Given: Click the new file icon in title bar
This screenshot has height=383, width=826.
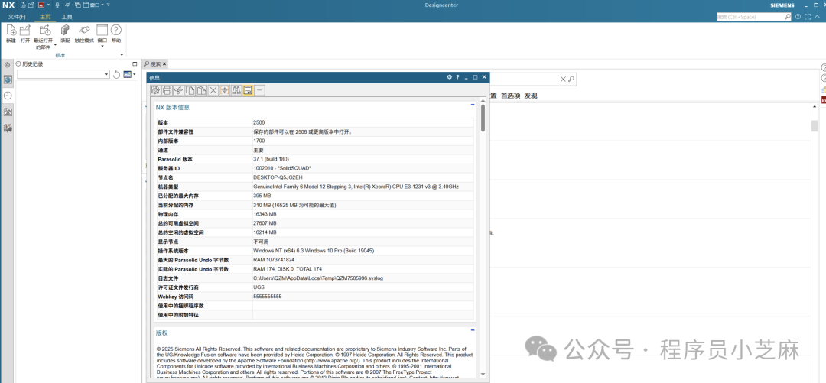Looking at the screenshot, I should coord(23,5).
